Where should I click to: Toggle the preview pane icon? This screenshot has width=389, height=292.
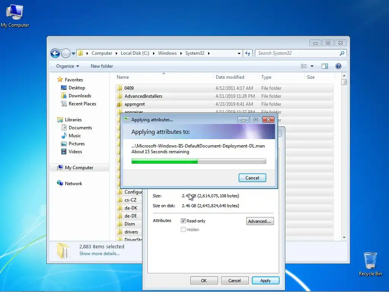325,66
